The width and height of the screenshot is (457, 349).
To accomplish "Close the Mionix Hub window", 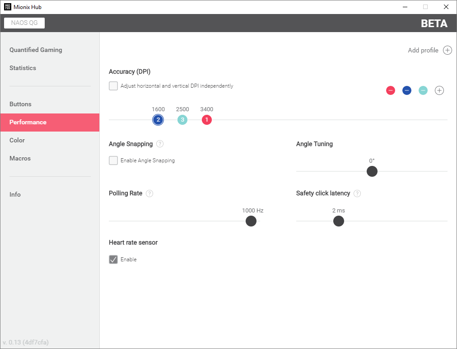I will (x=446, y=7).
